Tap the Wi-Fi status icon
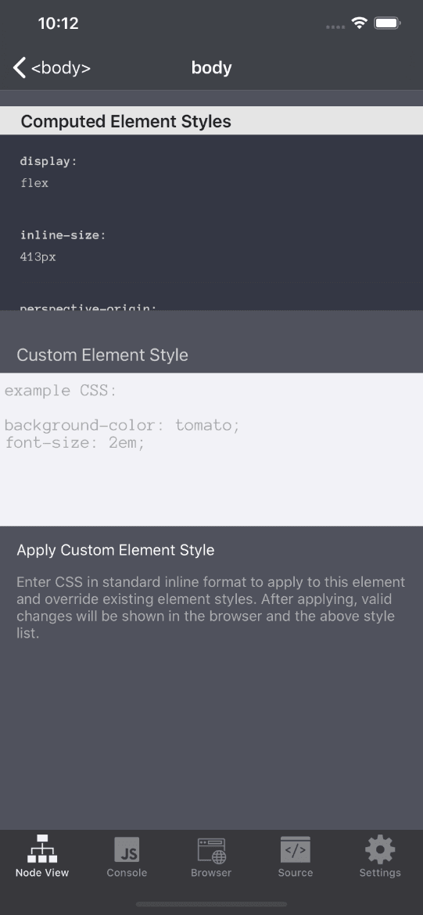This screenshot has height=915, width=423. click(359, 23)
